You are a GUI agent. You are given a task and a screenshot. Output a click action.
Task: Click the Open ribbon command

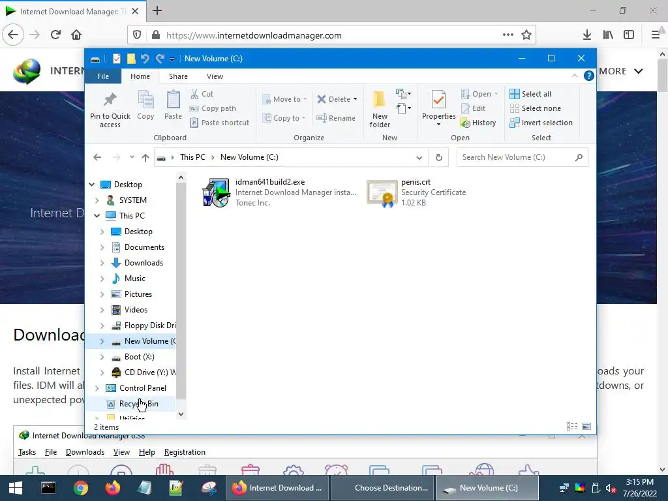pos(479,94)
